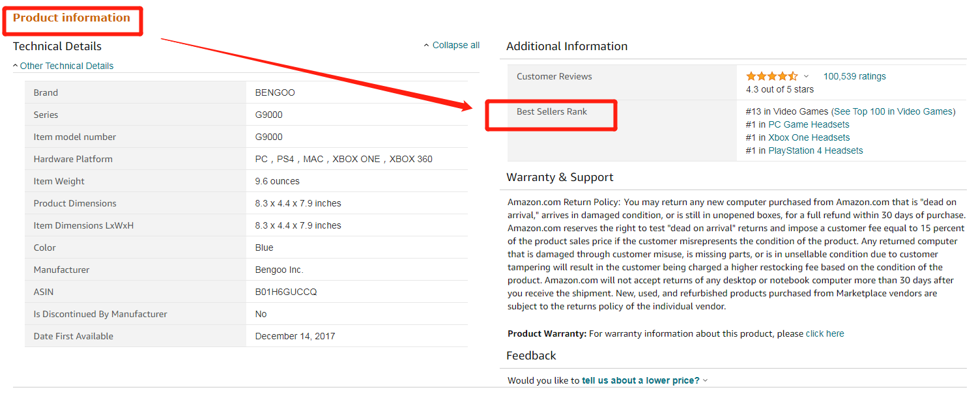Click the Best Sellers Rank label
Screen dimensions: 976x394
(552, 111)
